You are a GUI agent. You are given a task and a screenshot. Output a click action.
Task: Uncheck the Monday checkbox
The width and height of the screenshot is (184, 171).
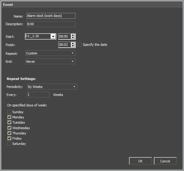pos(9,117)
